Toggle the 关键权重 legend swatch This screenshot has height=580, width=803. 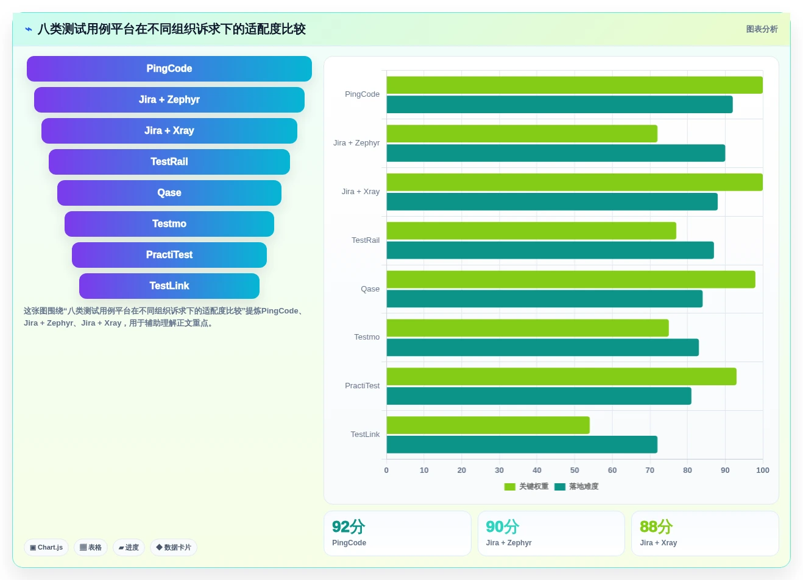click(510, 487)
